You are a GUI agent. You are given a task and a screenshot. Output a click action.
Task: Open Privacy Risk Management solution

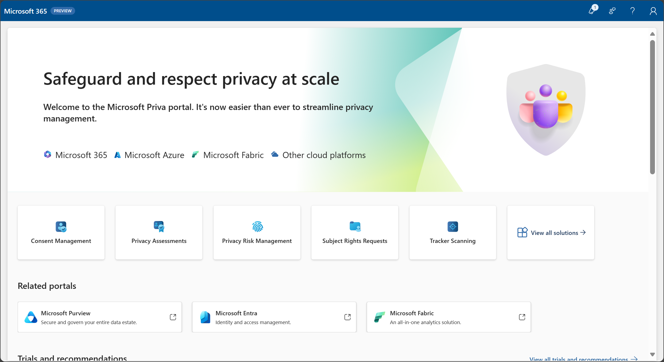pyautogui.click(x=257, y=232)
